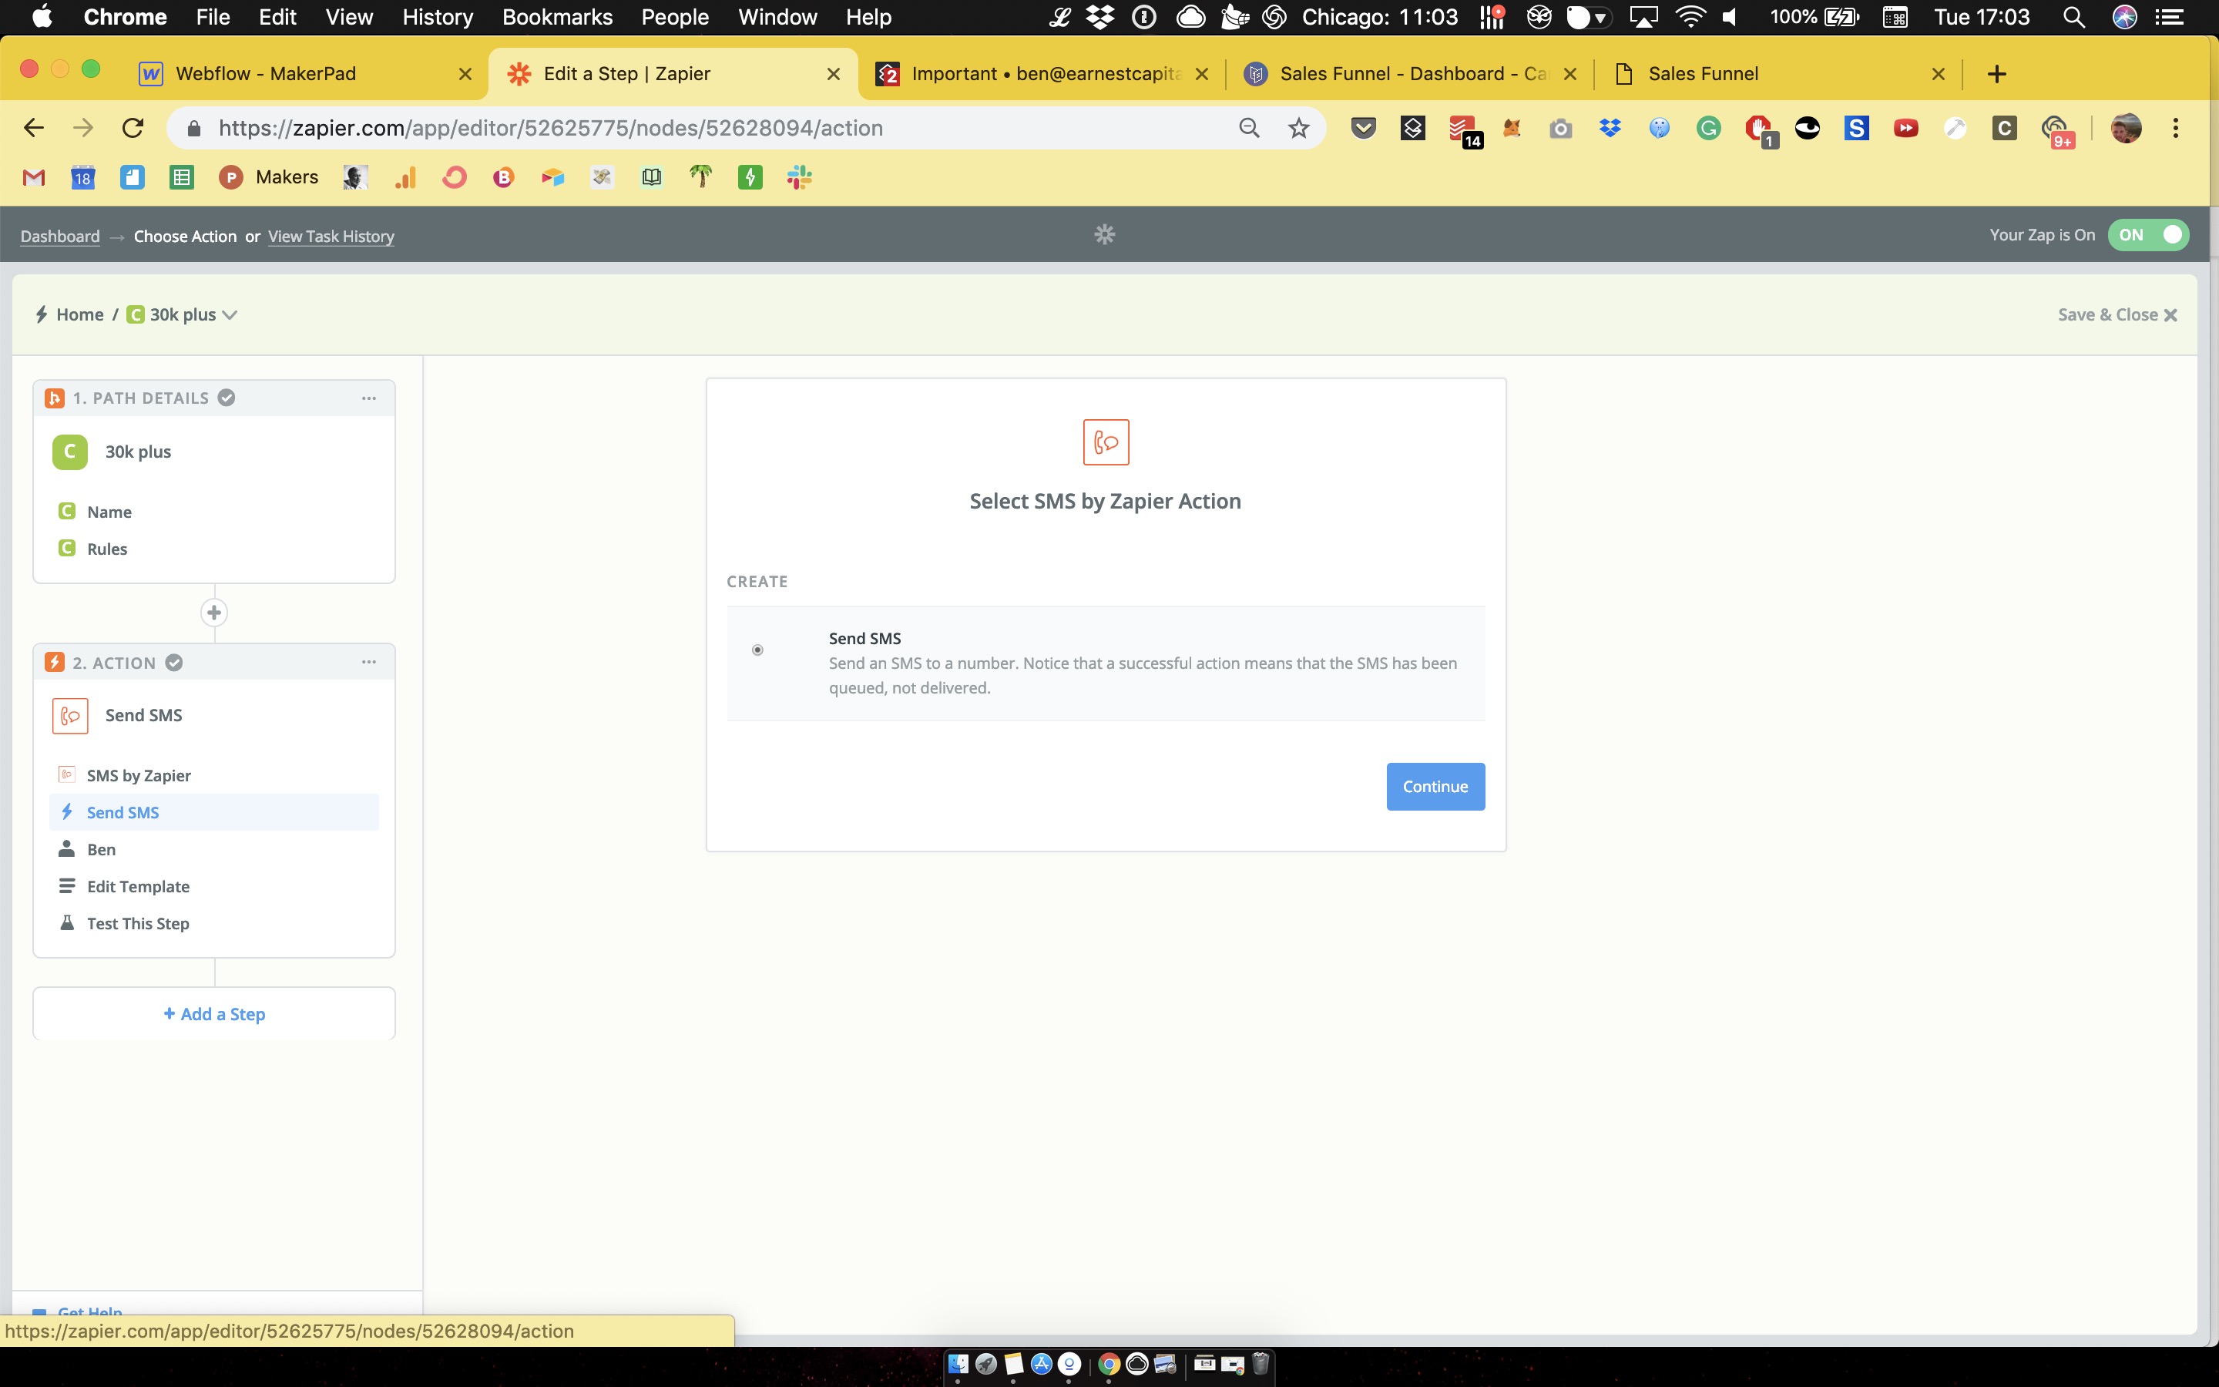Open Action step options menu

pos(368,663)
